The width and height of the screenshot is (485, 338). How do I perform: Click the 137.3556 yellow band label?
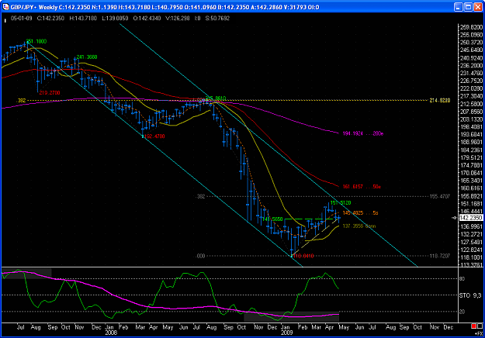coord(359,226)
